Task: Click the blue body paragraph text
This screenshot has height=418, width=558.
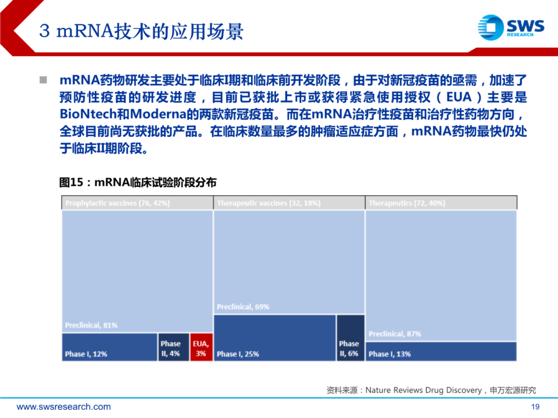Action: click(292, 114)
